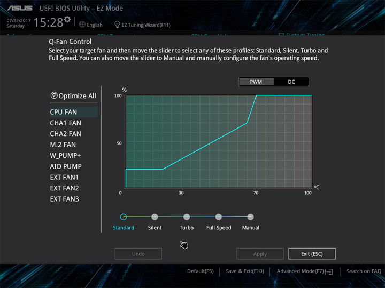Click the 15:28 clock display
The height and width of the screenshot is (288, 385).
(48, 22)
